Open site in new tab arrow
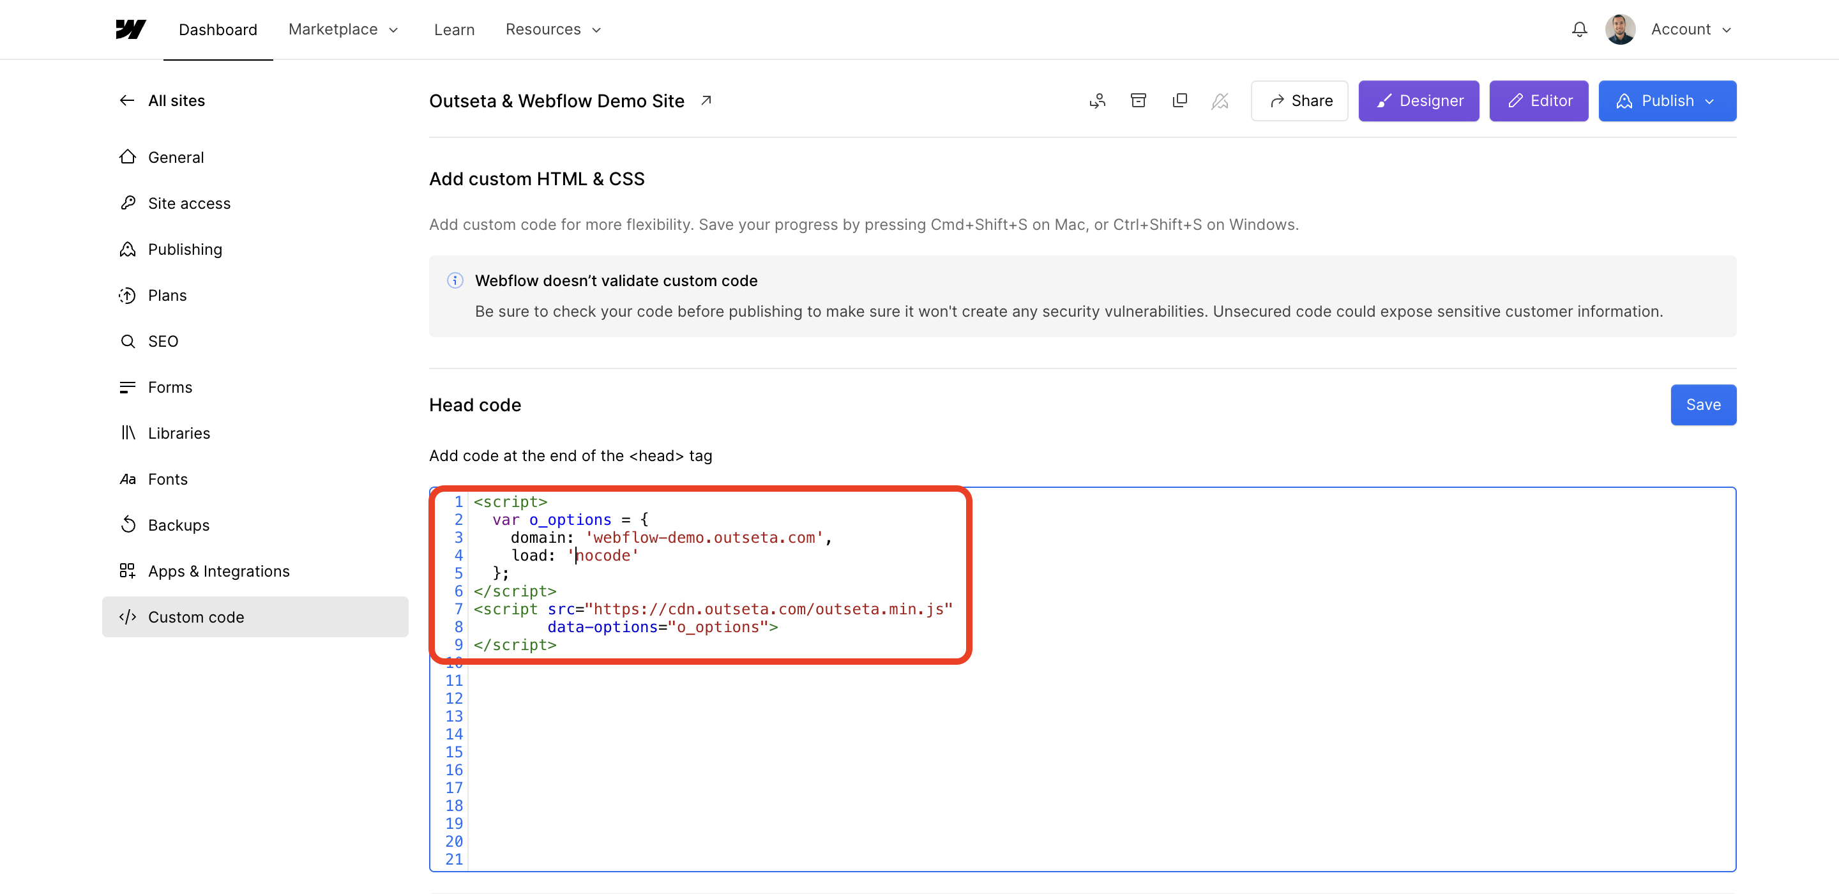The width and height of the screenshot is (1839, 894). click(x=706, y=101)
